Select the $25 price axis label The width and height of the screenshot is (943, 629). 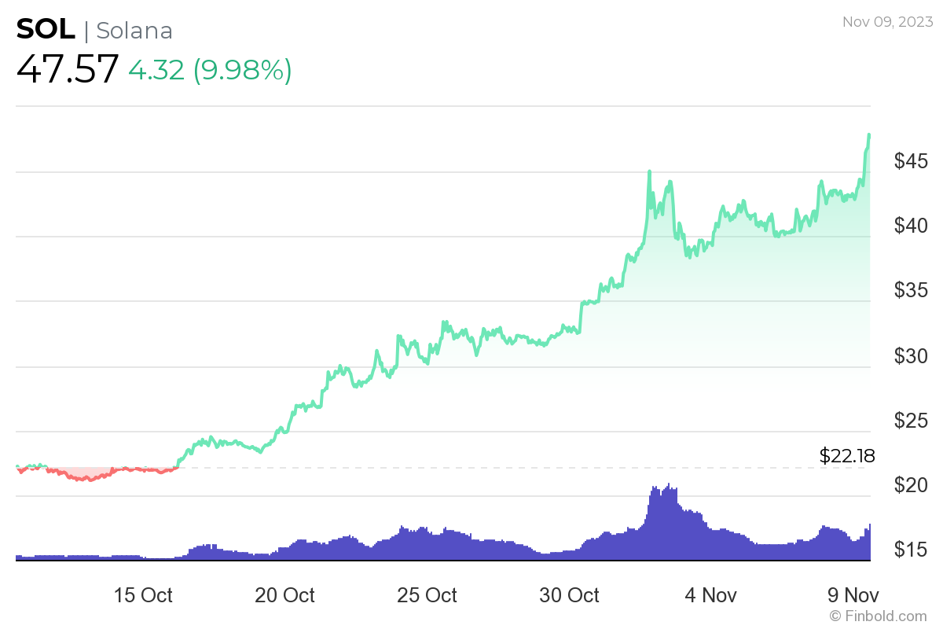pyautogui.click(x=912, y=421)
